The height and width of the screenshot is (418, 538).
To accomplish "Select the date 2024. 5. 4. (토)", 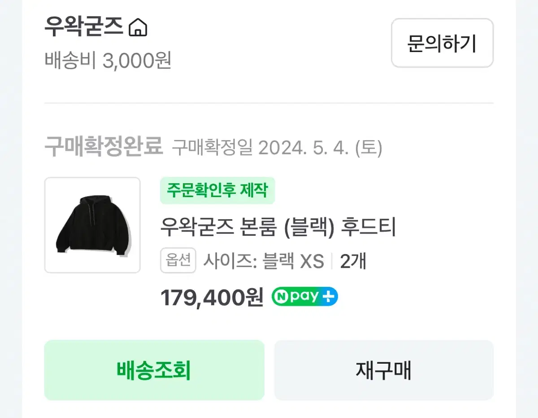I will point(320,148).
